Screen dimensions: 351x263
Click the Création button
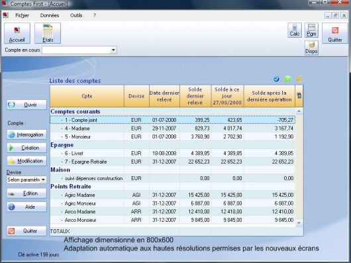pyautogui.click(x=26, y=148)
